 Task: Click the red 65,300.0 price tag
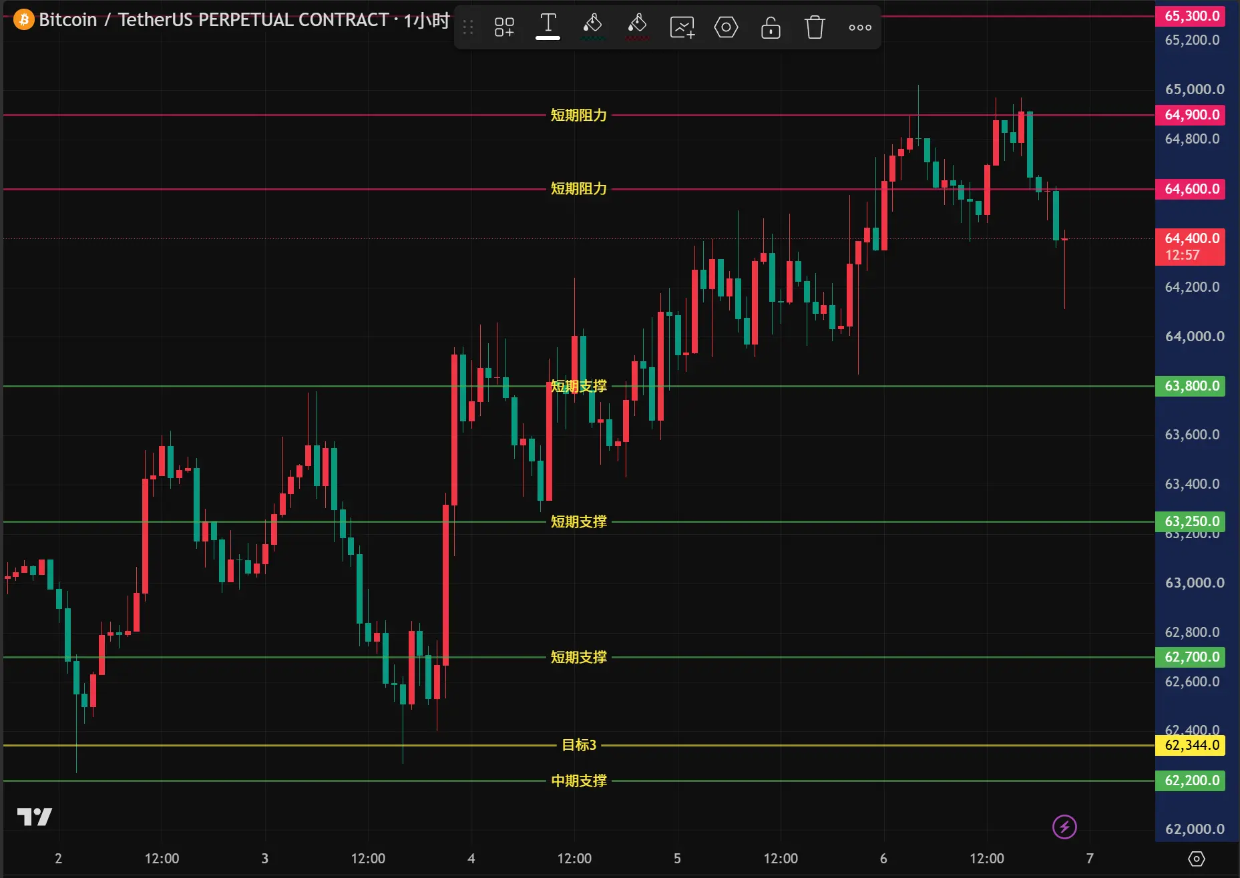(1191, 16)
